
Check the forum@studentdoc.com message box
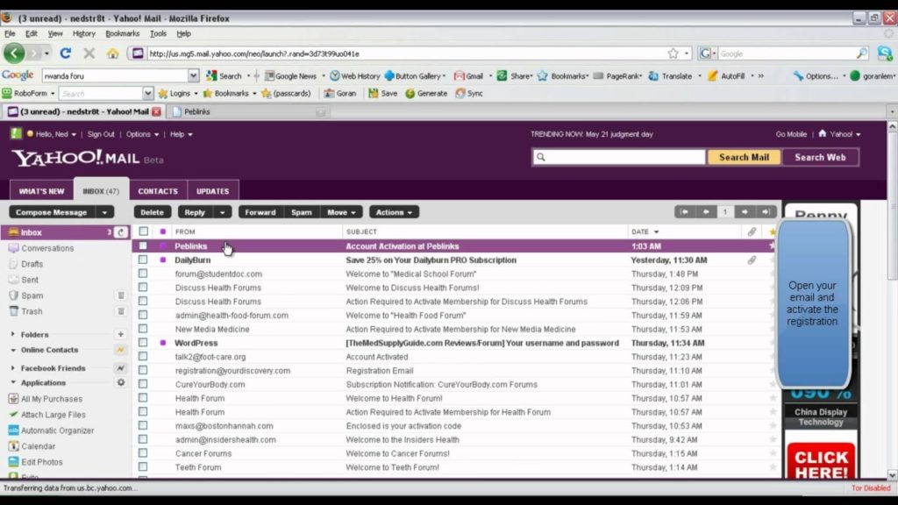[143, 274]
